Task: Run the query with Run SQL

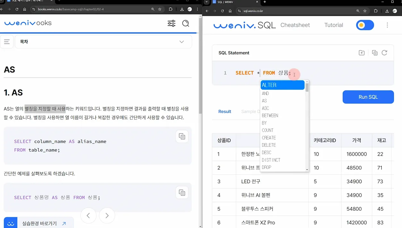Action: coord(368,97)
